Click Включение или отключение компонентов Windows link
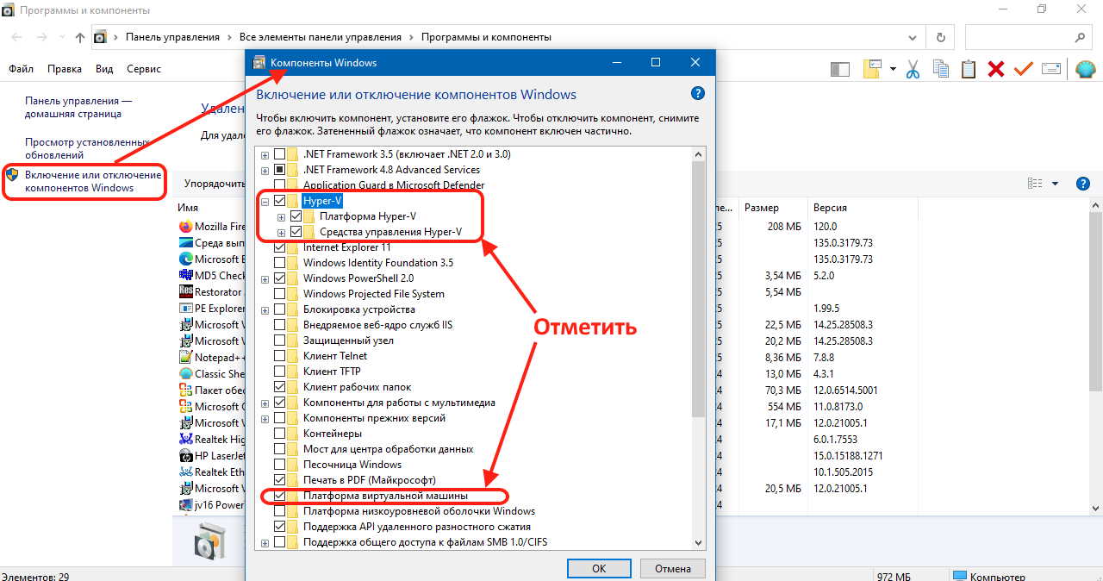This screenshot has height=581, width=1103. tap(93, 182)
